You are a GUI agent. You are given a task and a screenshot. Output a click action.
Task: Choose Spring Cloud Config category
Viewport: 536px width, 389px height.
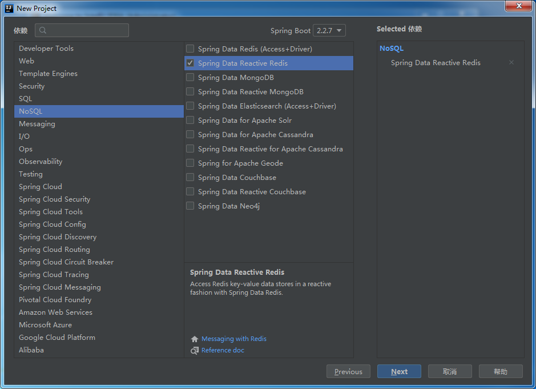tap(99, 224)
